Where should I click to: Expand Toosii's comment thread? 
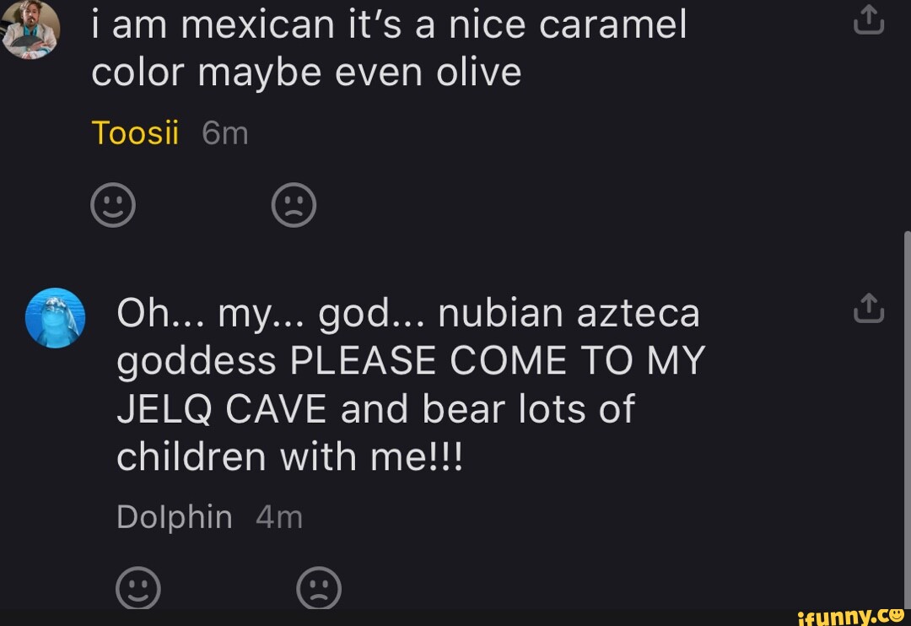pos(388,46)
